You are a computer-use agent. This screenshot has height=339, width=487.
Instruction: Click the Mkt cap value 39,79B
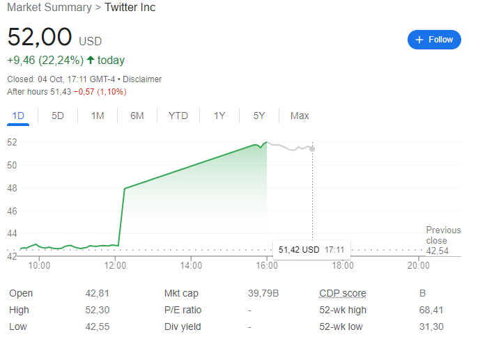coord(264,293)
